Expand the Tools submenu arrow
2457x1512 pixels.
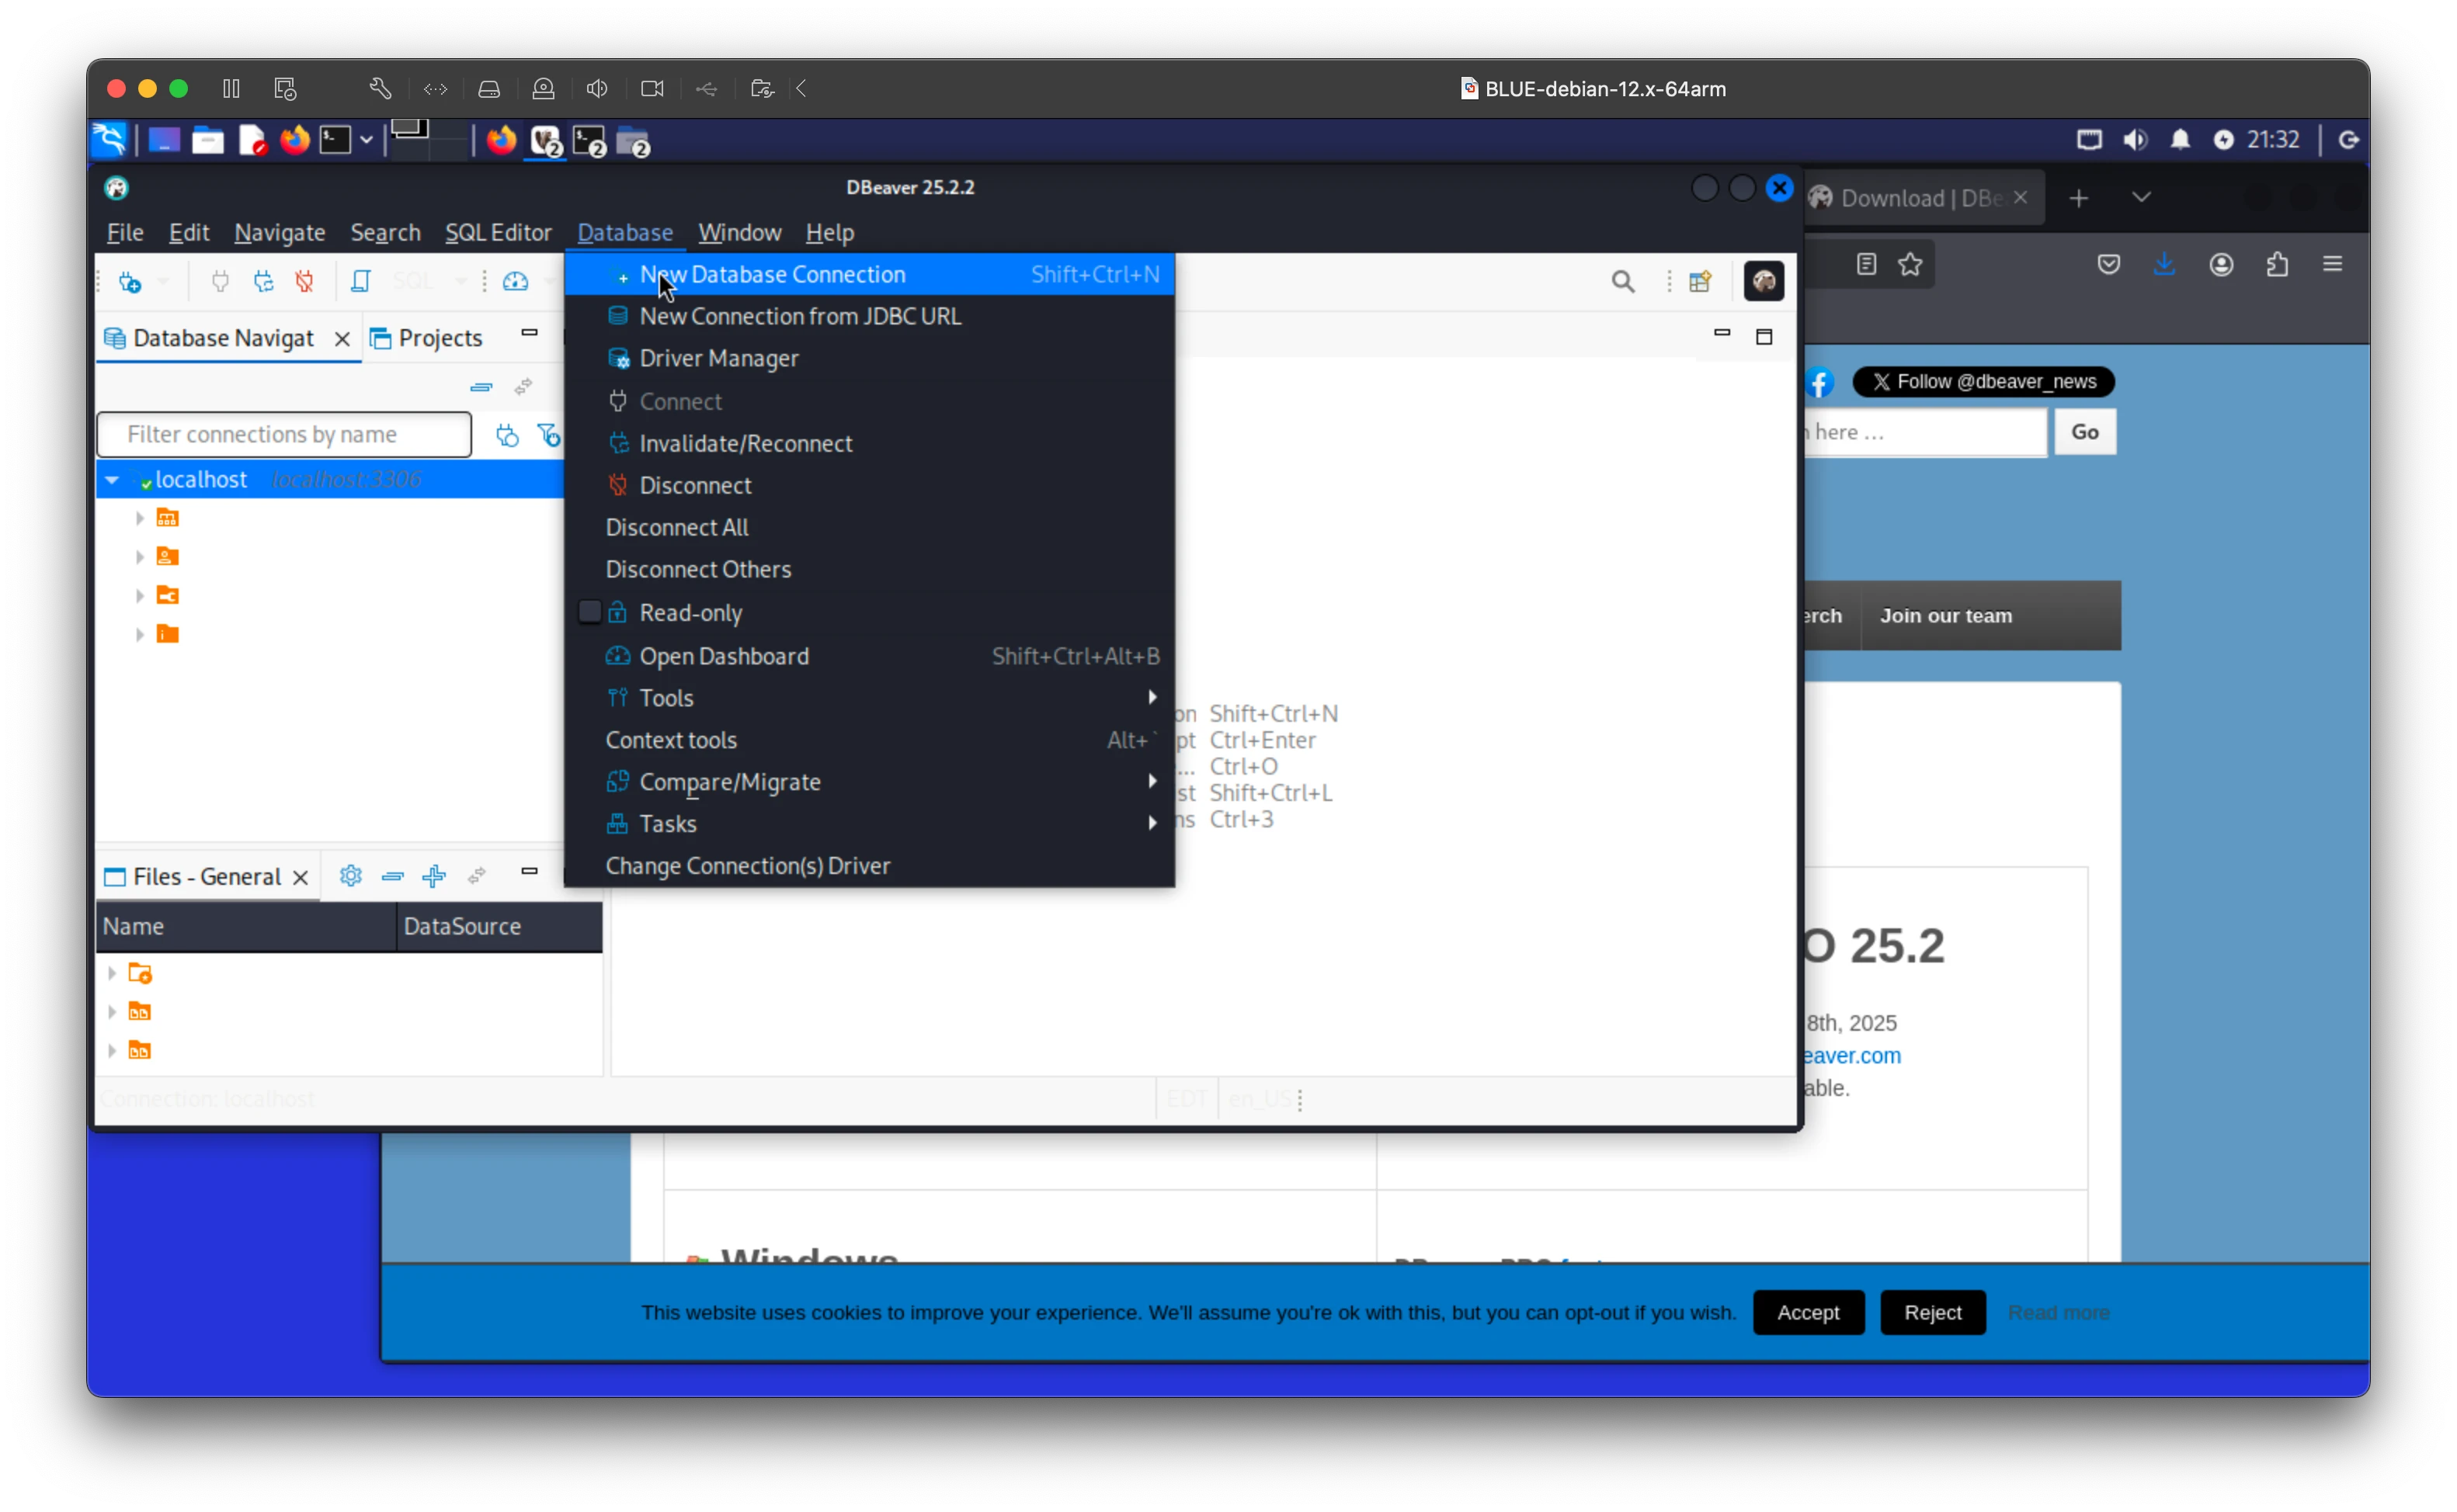tap(1152, 697)
